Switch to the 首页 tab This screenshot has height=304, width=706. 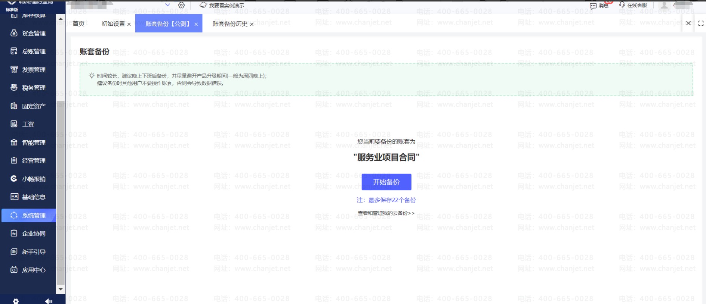pos(78,23)
